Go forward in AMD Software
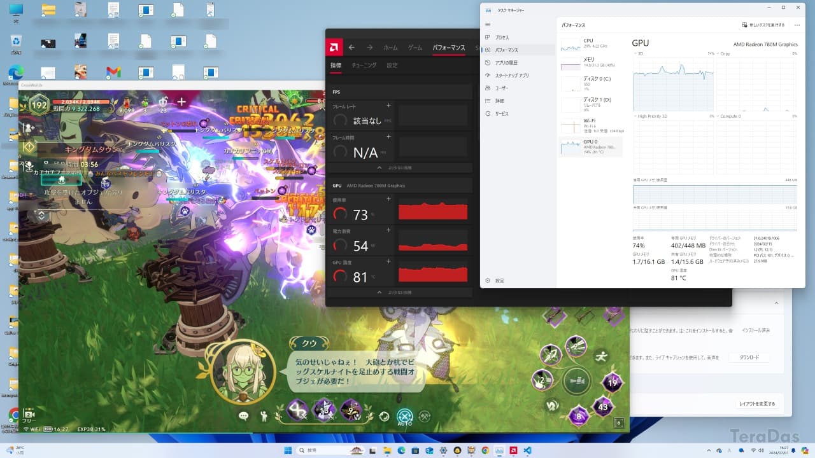 coord(369,48)
